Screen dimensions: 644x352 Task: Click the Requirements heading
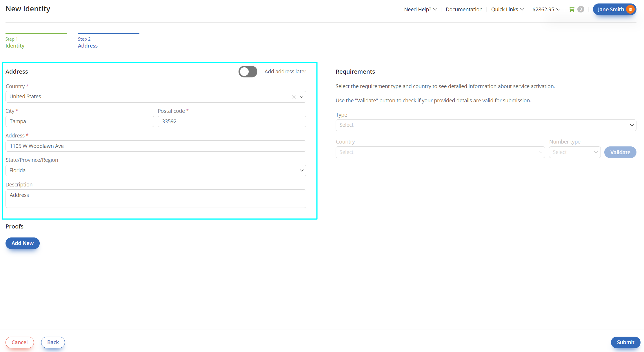click(355, 72)
